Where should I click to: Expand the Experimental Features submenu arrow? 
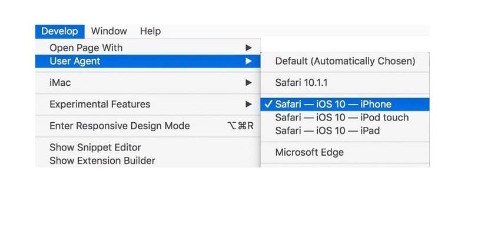click(x=249, y=104)
